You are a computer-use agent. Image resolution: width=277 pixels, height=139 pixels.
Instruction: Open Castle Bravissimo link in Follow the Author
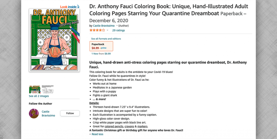coord(48,113)
